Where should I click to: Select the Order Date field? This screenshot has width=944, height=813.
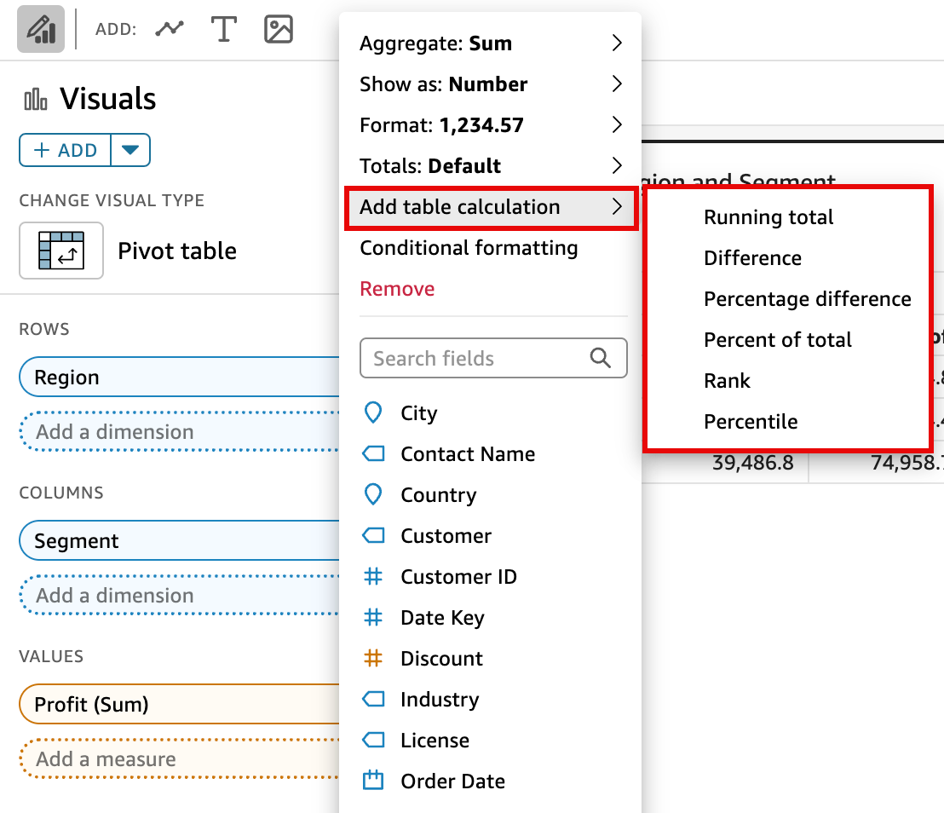452,781
